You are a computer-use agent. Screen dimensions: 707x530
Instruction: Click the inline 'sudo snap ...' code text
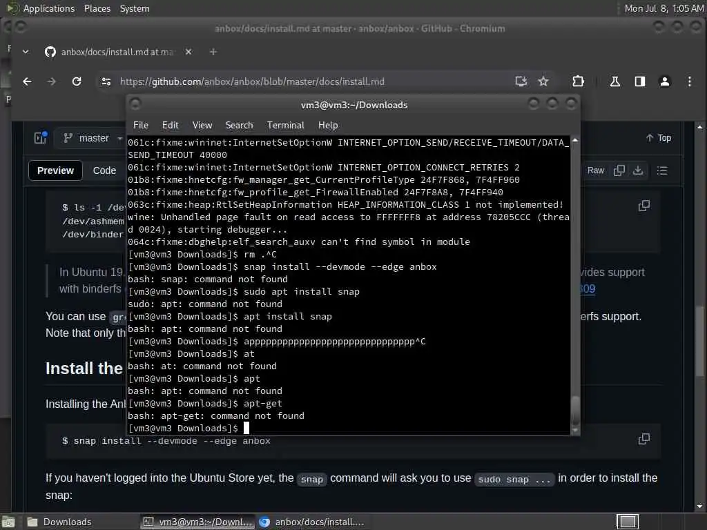514,480
